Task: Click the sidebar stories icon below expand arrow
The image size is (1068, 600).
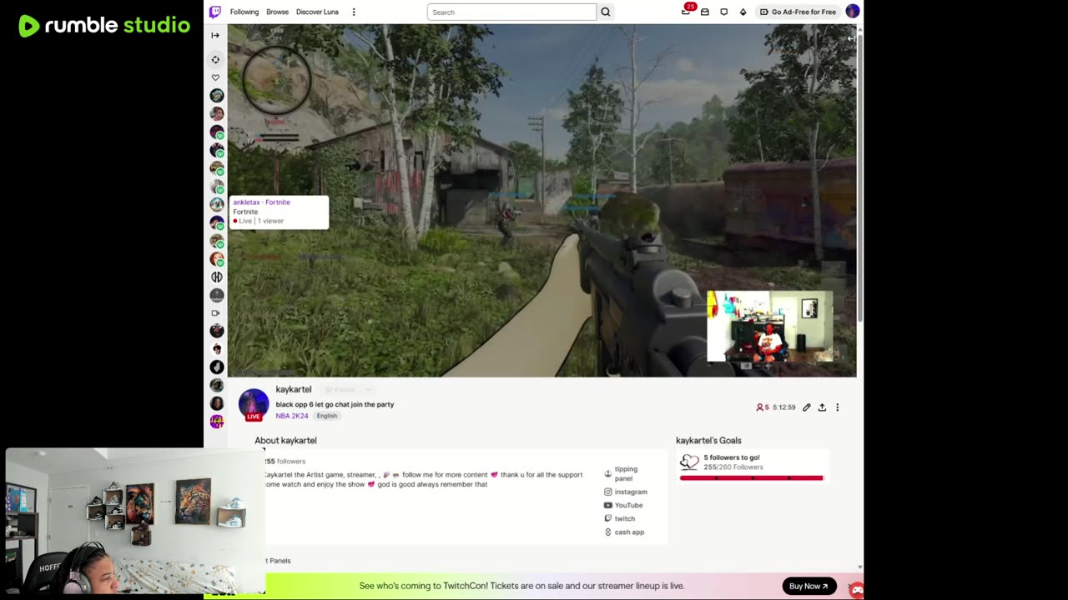Action: [x=215, y=59]
